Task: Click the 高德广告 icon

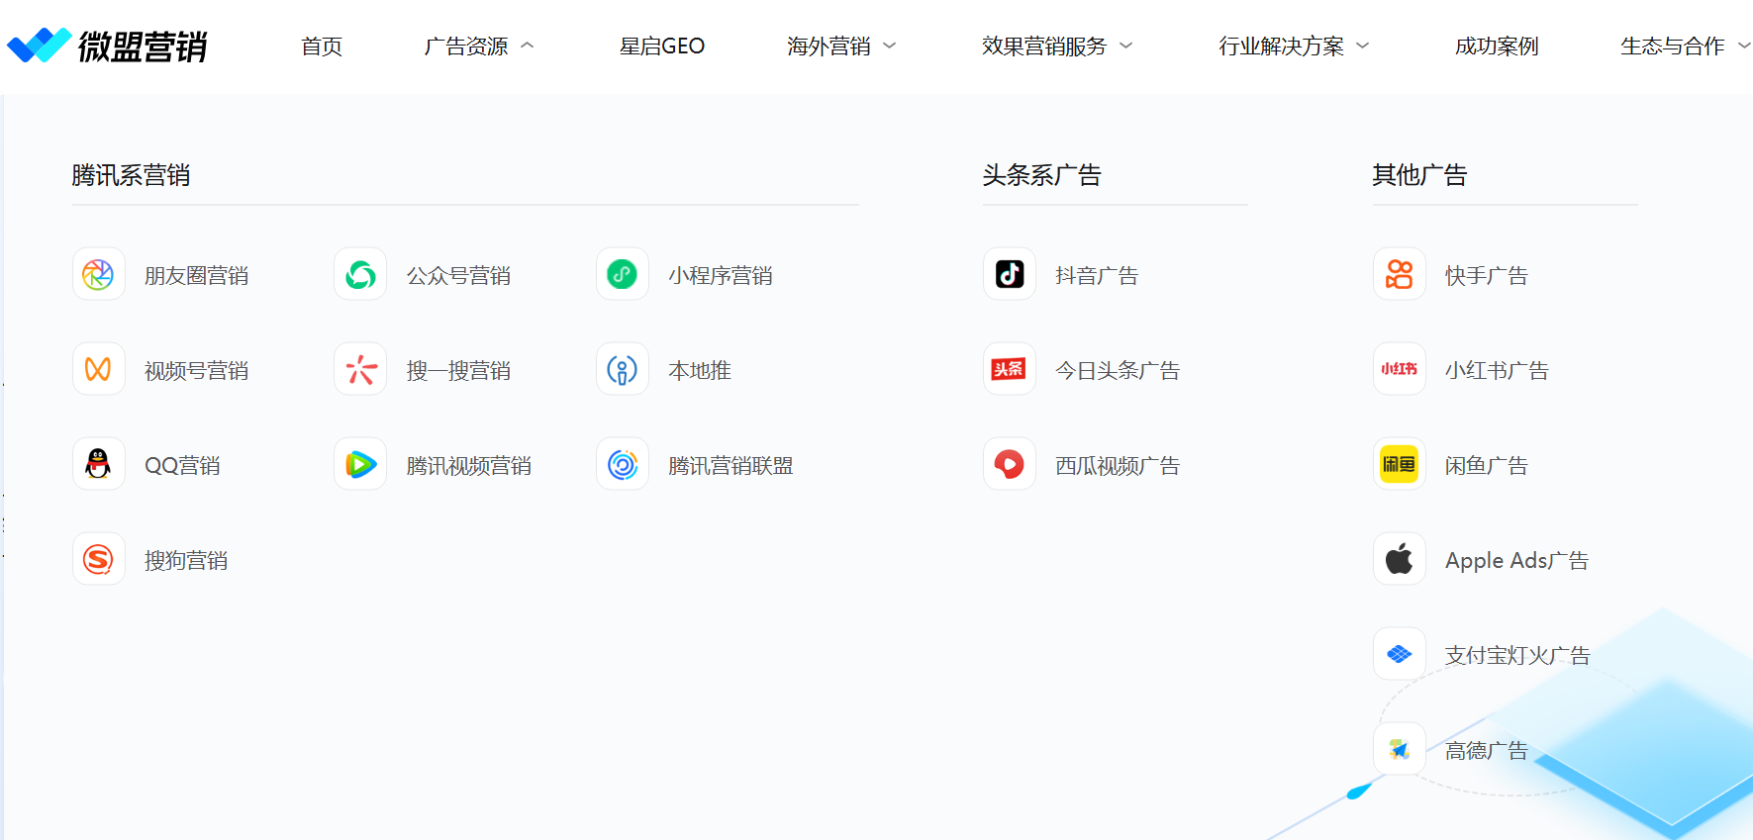Action: 1400,749
